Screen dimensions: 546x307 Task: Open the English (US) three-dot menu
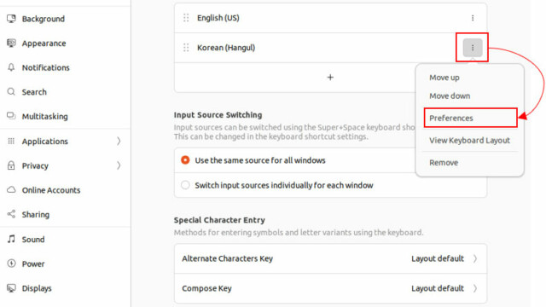(473, 18)
